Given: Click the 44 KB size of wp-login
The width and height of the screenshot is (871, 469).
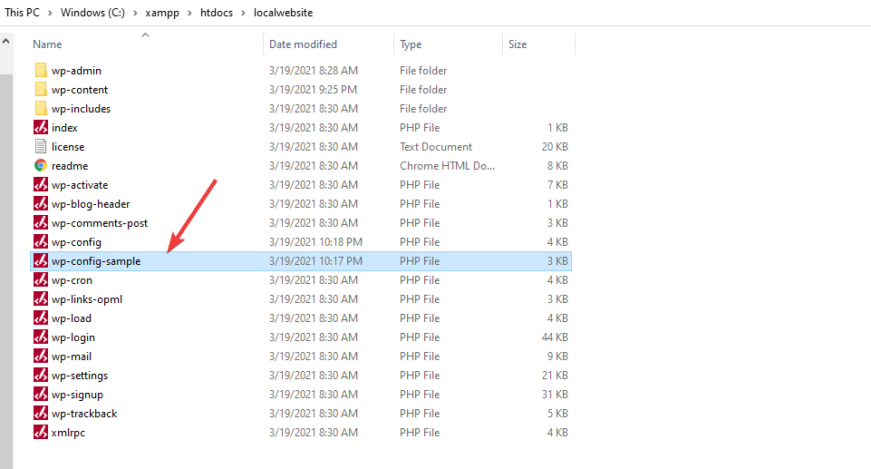Looking at the screenshot, I should 555,337.
